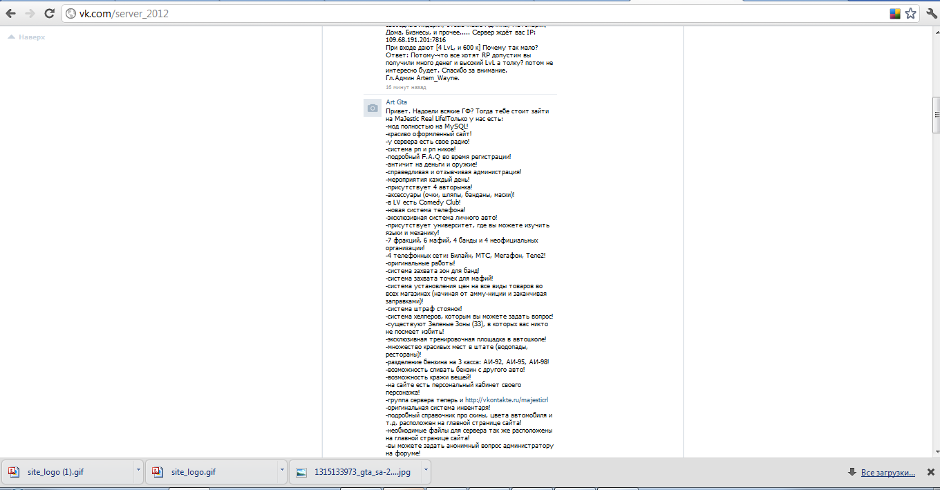Image resolution: width=940 pixels, height=490 pixels.
Task: Click the text 'Гл.Админ Artem_Wayne.'
Action: pos(422,78)
